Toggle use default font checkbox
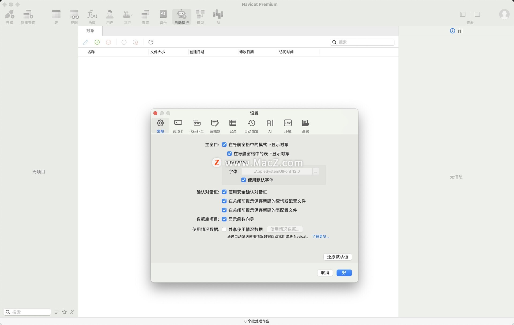This screenshot has height=325, width=514. click(244, 180)
